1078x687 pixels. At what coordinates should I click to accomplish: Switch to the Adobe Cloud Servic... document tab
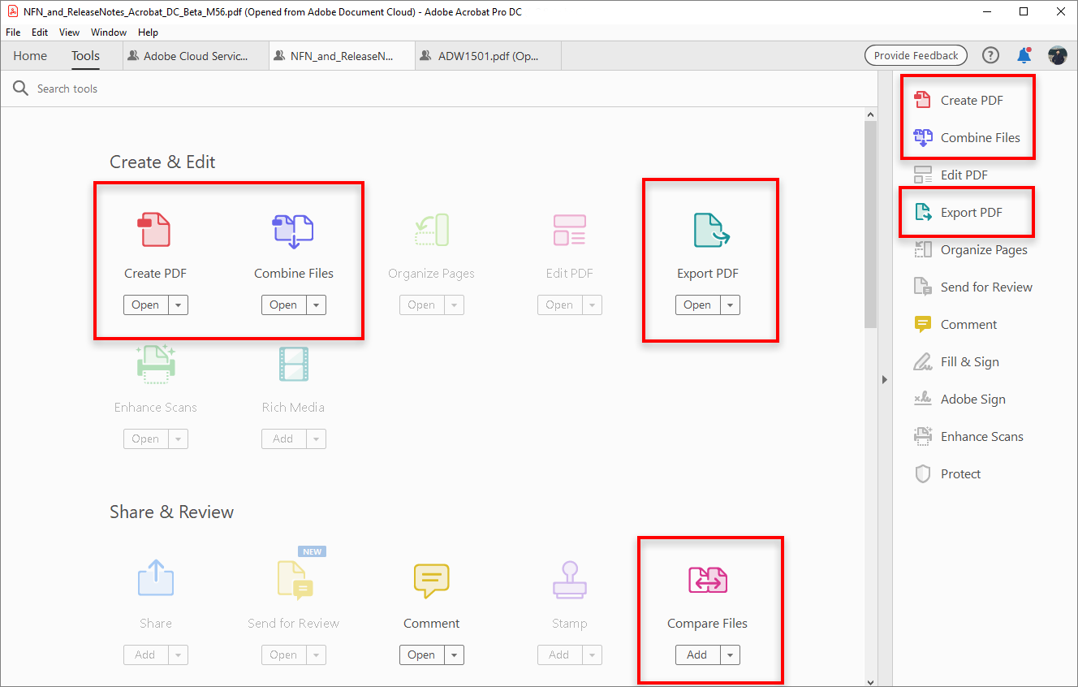pyautogui.click(x=196, y=56)
